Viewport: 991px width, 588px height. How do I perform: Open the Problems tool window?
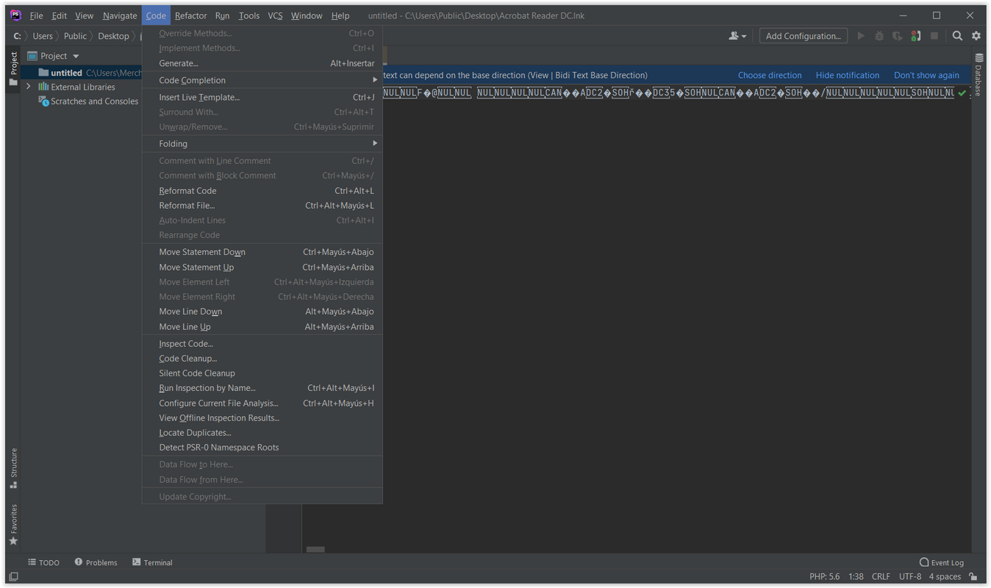(96, 562)
